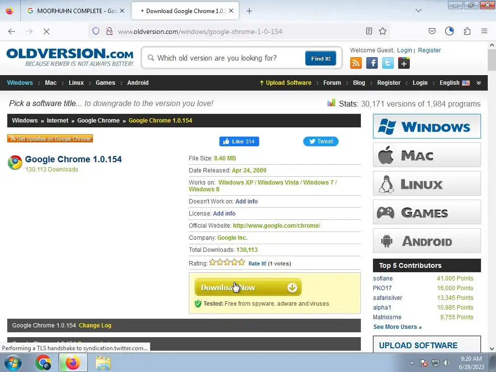Select the Windows platform banner
Viewport: 496px width, 372px height.
427,126
